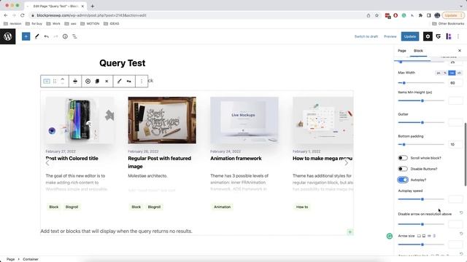Image resolution: width=467 pixels, height=262 pixels.
Task: Adjust the Autoplay speed slider
Action: click(421, 199)
